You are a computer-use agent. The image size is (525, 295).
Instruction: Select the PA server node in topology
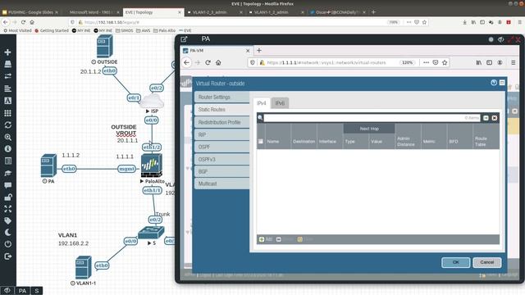pyautogui.click(x=48, y=166)
